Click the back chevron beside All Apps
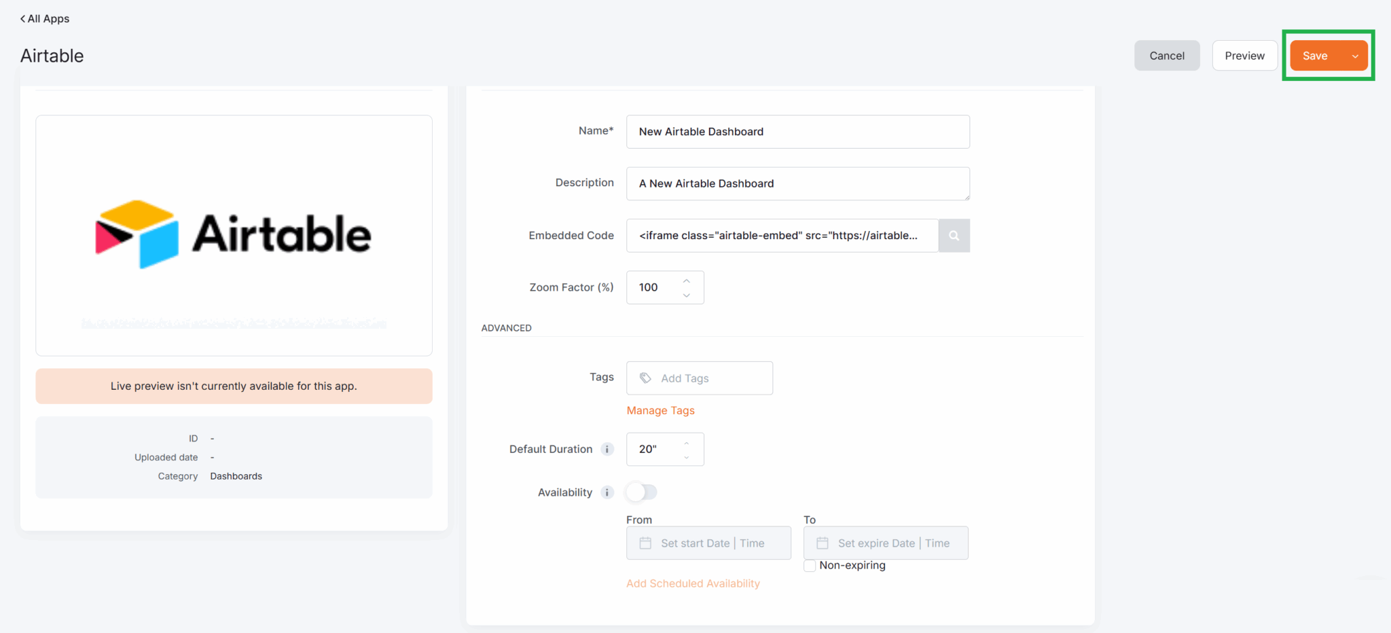This screenshot has height=633, width=1391. pyautogui.click(x=22, y=18)
